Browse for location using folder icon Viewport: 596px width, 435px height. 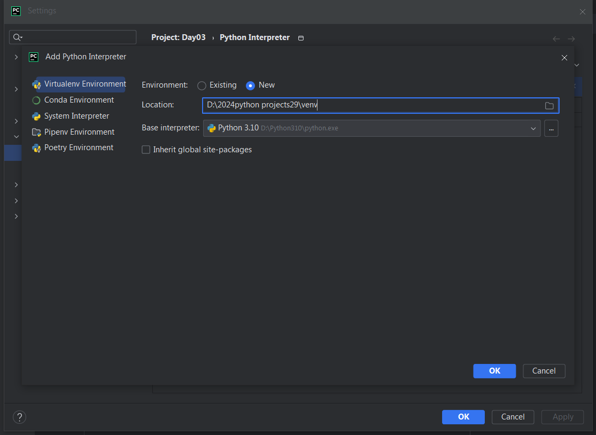549,106
